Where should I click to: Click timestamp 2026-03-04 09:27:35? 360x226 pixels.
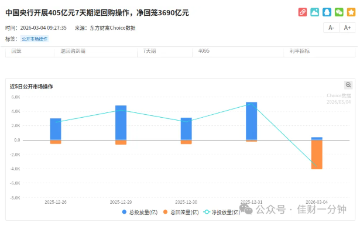click(x=43, y=28)
